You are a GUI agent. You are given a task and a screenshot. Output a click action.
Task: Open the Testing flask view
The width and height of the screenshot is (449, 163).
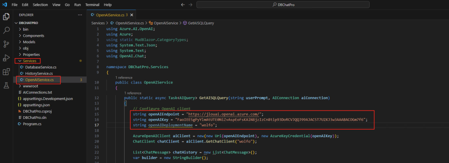(6, 85)
